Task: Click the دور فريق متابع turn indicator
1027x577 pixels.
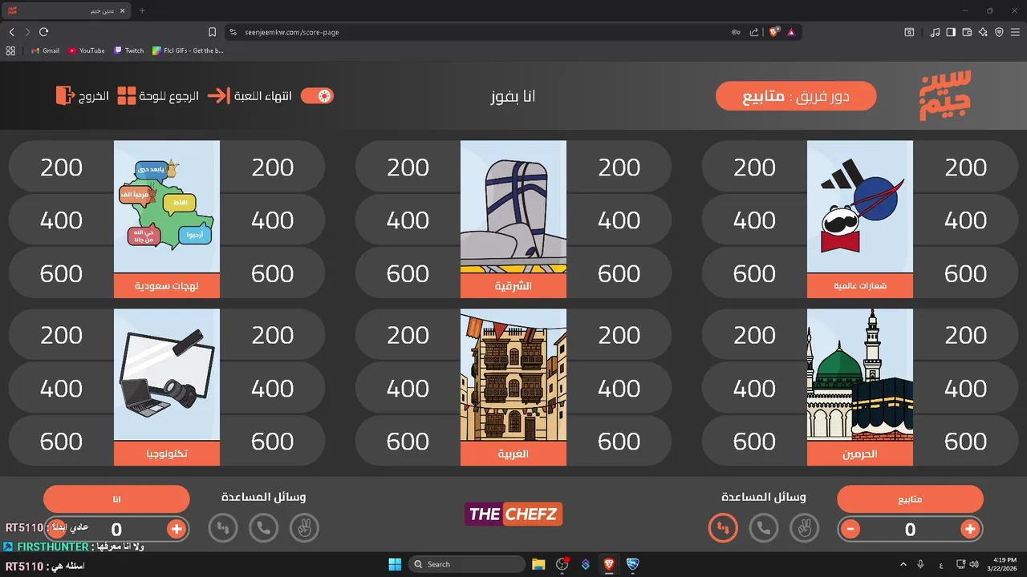Action: pos(796,96)
